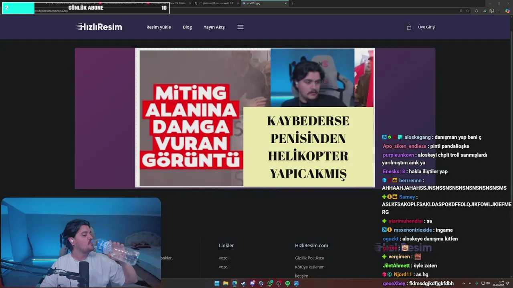Screen dimensions: 513x288
Task: Add page to favorites with star icon
Action: [x=468, y=11]
